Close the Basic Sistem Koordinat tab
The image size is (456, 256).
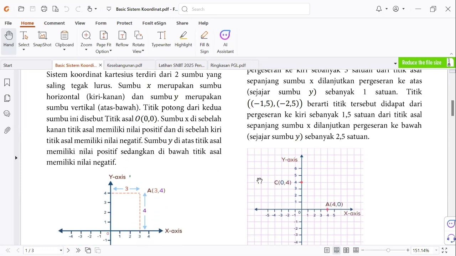coord(100,65)
